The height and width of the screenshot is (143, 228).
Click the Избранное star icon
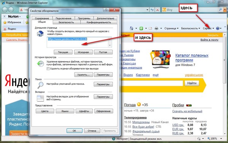click(x=5, y=22)
